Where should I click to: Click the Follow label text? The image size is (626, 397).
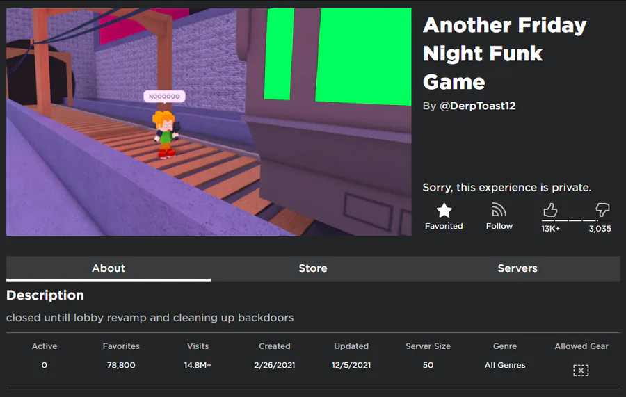[x=499, y=226]
